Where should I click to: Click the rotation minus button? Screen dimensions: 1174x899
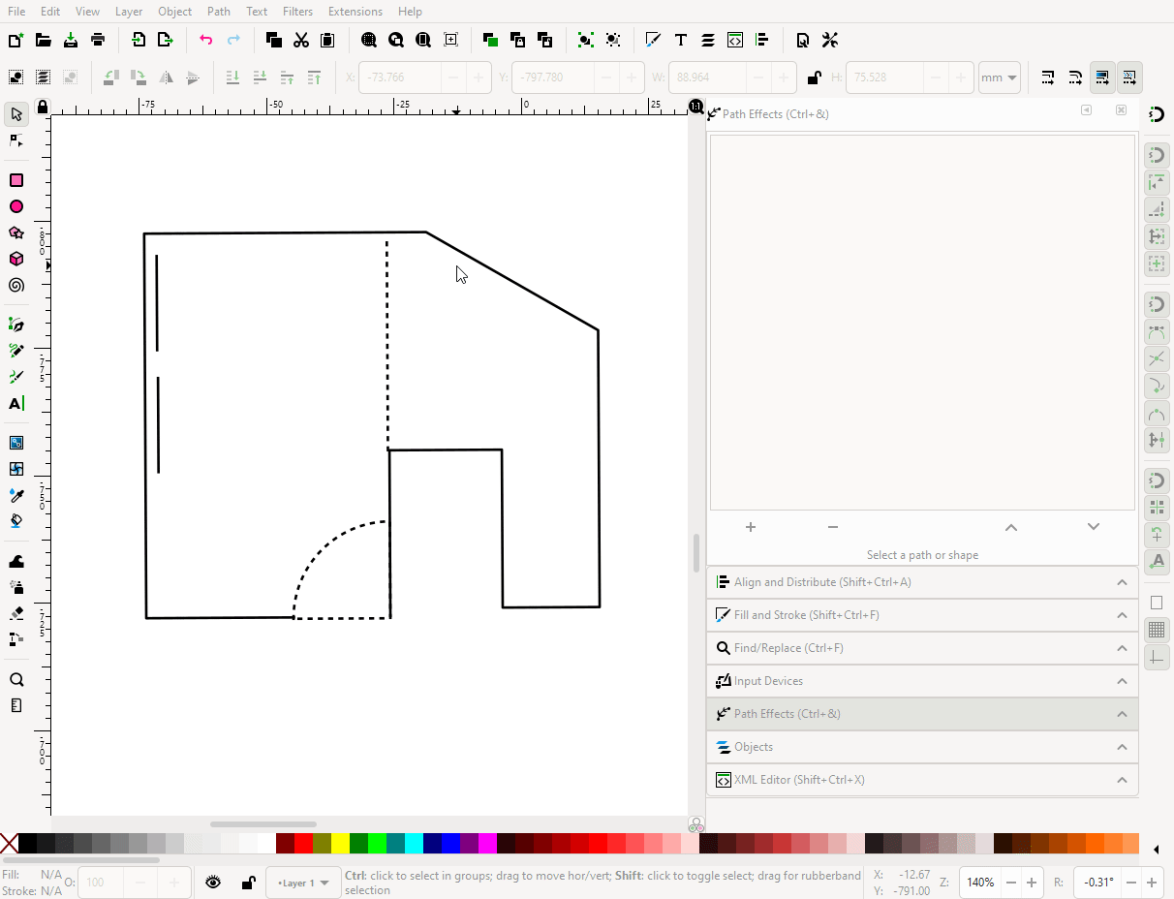(1128, 883)
